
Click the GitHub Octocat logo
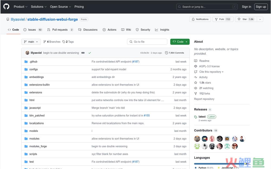click(x=7, y=7)
